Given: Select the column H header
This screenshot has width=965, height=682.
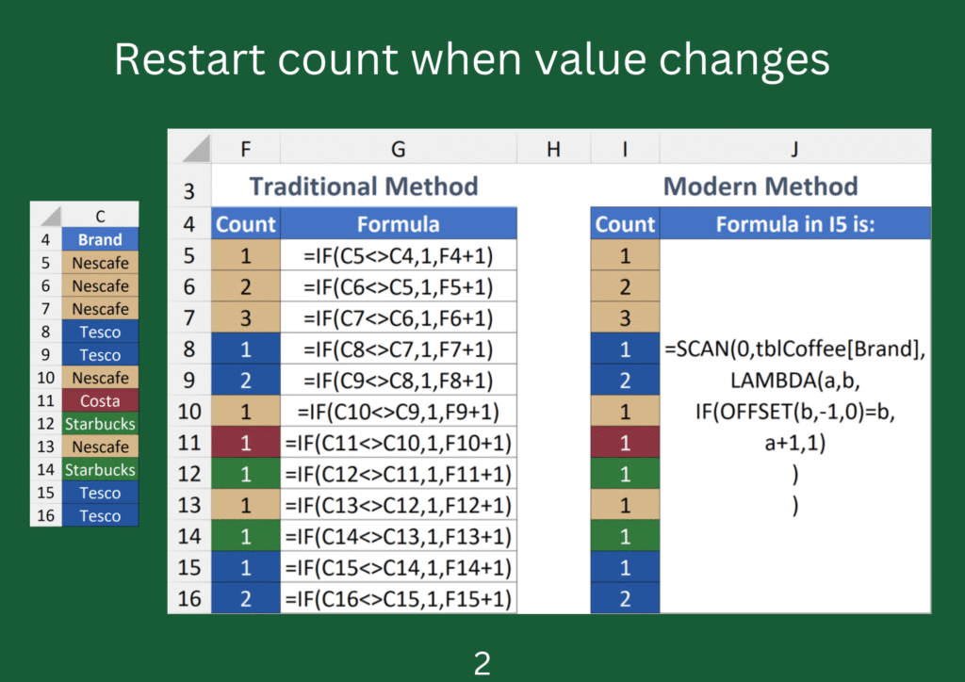Looking at the screenshot, I should 553,147.
